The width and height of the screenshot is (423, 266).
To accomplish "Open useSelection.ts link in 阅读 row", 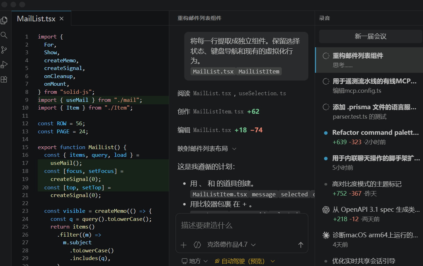I will pos(262,93).
